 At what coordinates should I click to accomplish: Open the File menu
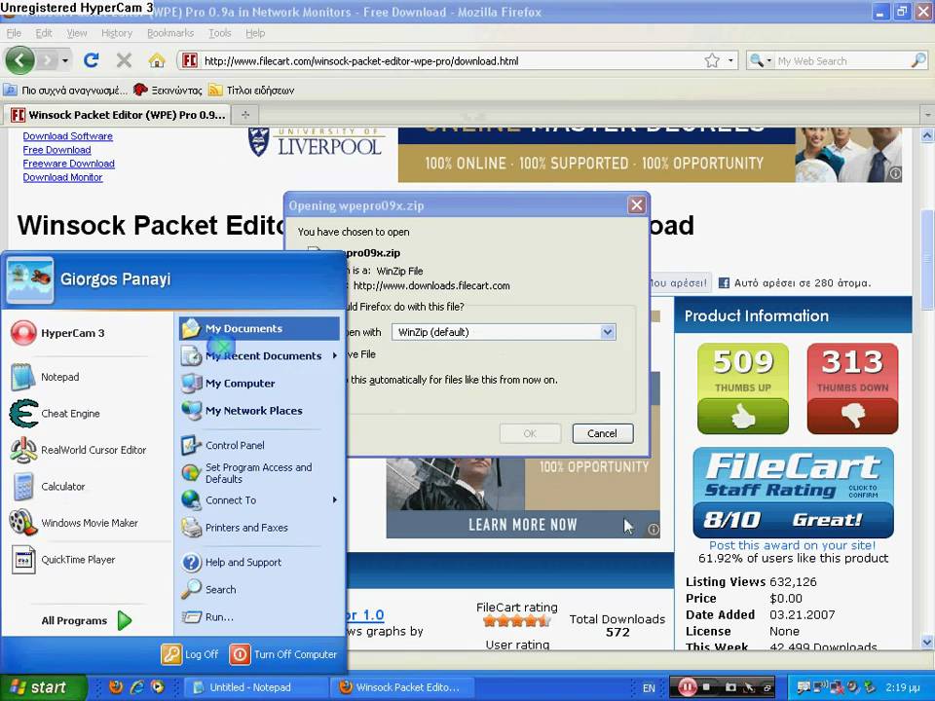click(14, 33)
